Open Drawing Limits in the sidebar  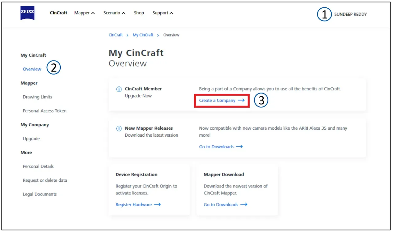tap(37, 97)
